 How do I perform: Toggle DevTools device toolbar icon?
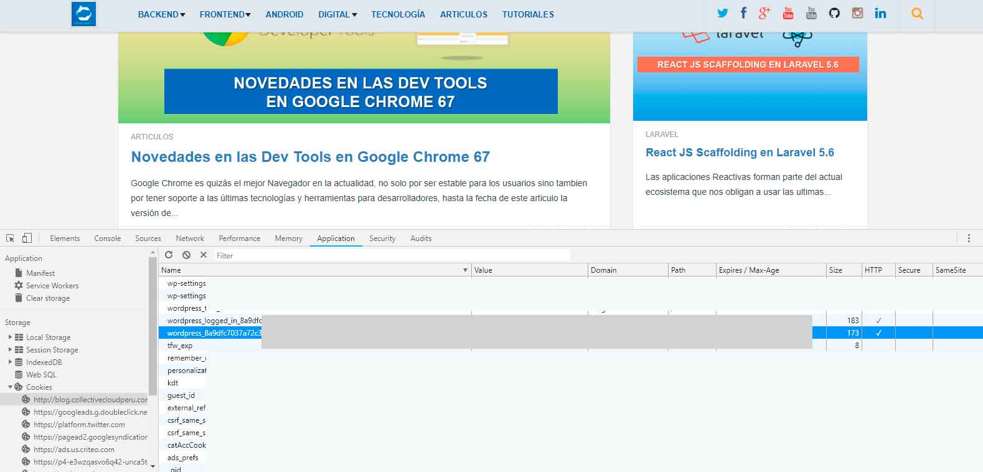click(x=27, y=238)
